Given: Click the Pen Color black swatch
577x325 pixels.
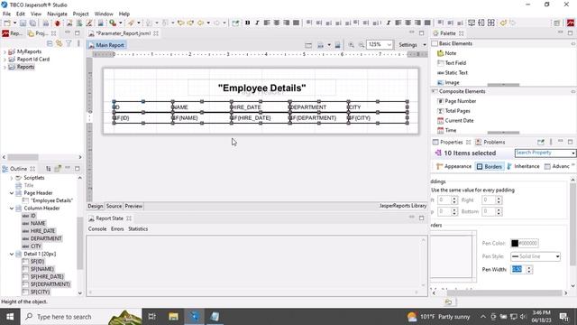Looking at the screenshot, I should pyautogui.click(x=515, y=243).
